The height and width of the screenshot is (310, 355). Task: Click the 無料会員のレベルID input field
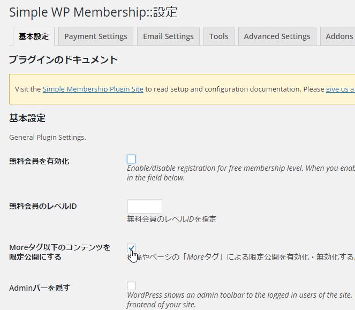145,206
